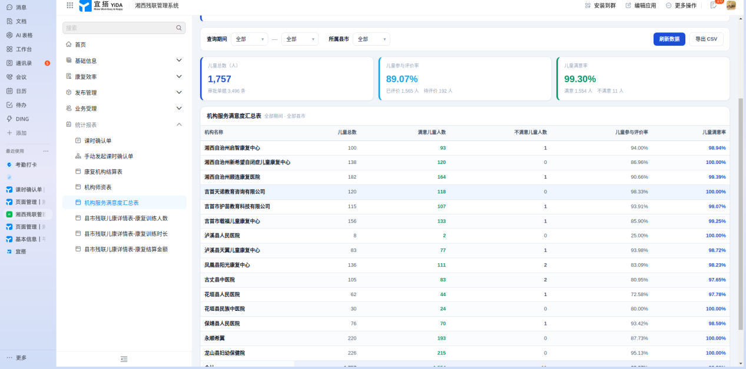Open the nine-dot app grid icon
The height and width of the screenshot is (369, 746).
70,5
